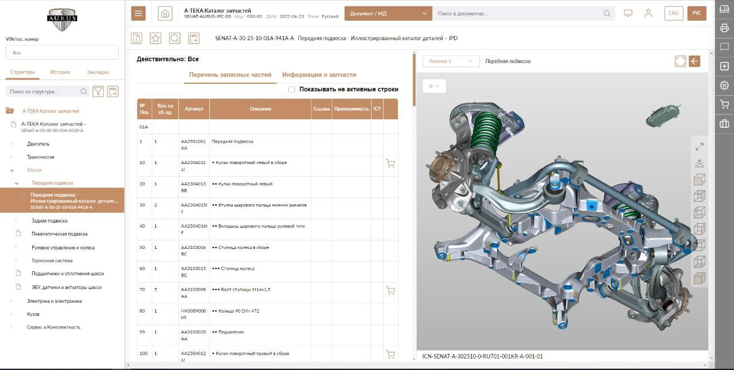Switch the language to РУС
Viewport: 734px width, 370px height.
[697, 13]
